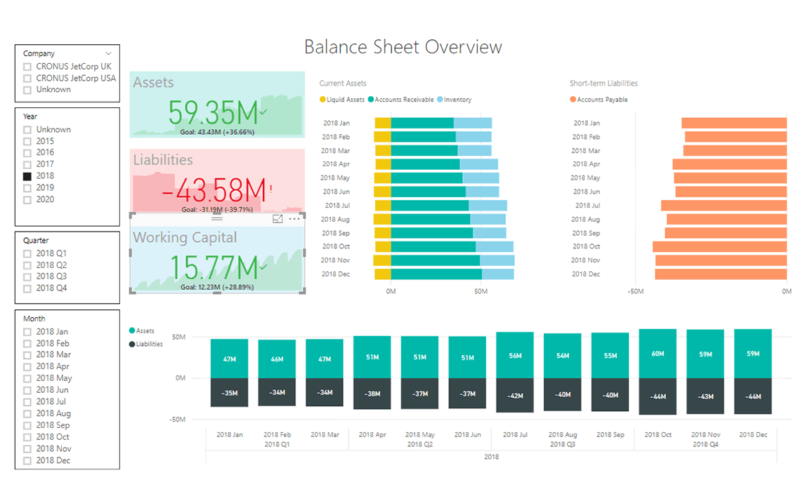Select the 2019 year checkbox
801x482 pixels.
27,188
